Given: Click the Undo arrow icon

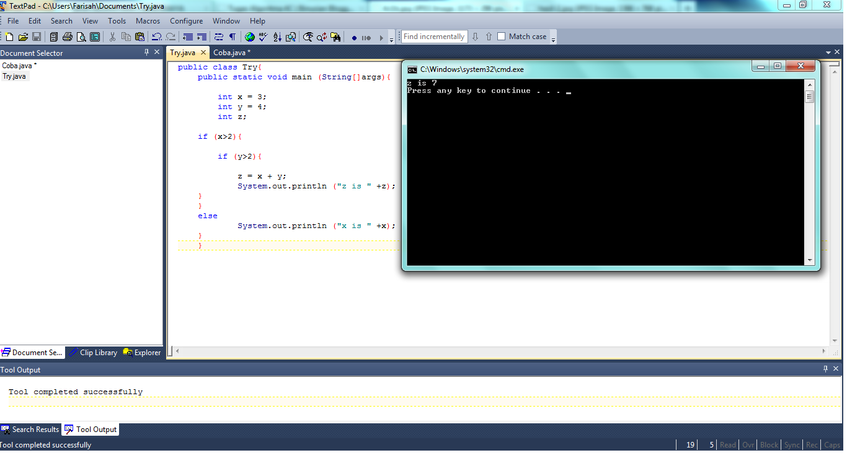Looking at the screenshot, I should (157, 37).
